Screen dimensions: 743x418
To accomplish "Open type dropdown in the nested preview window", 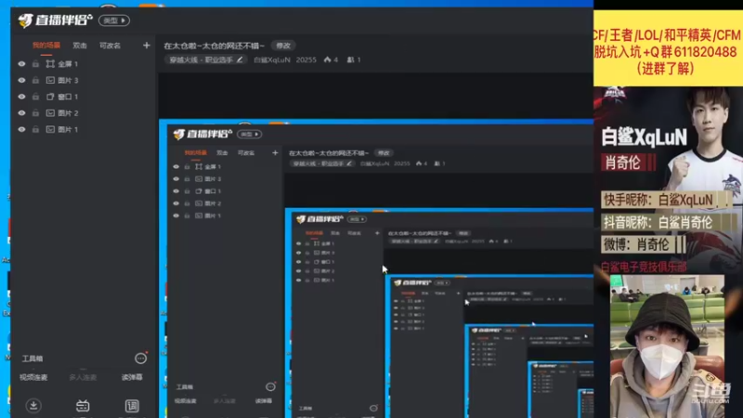I will pos(250,134).
